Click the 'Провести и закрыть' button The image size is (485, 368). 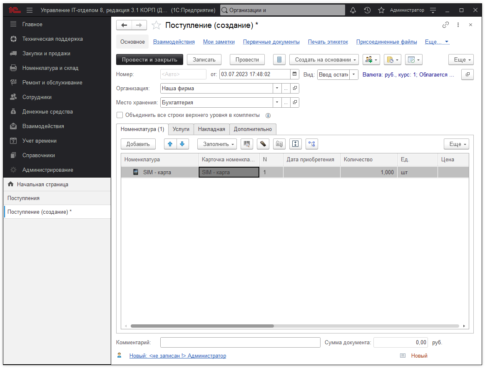149,60
